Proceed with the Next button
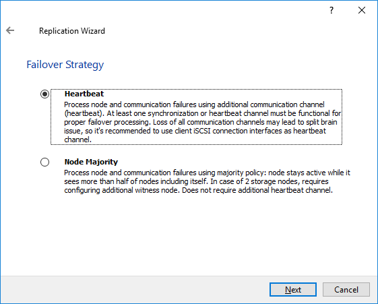 pyautogui.click(x=293, y=290)
